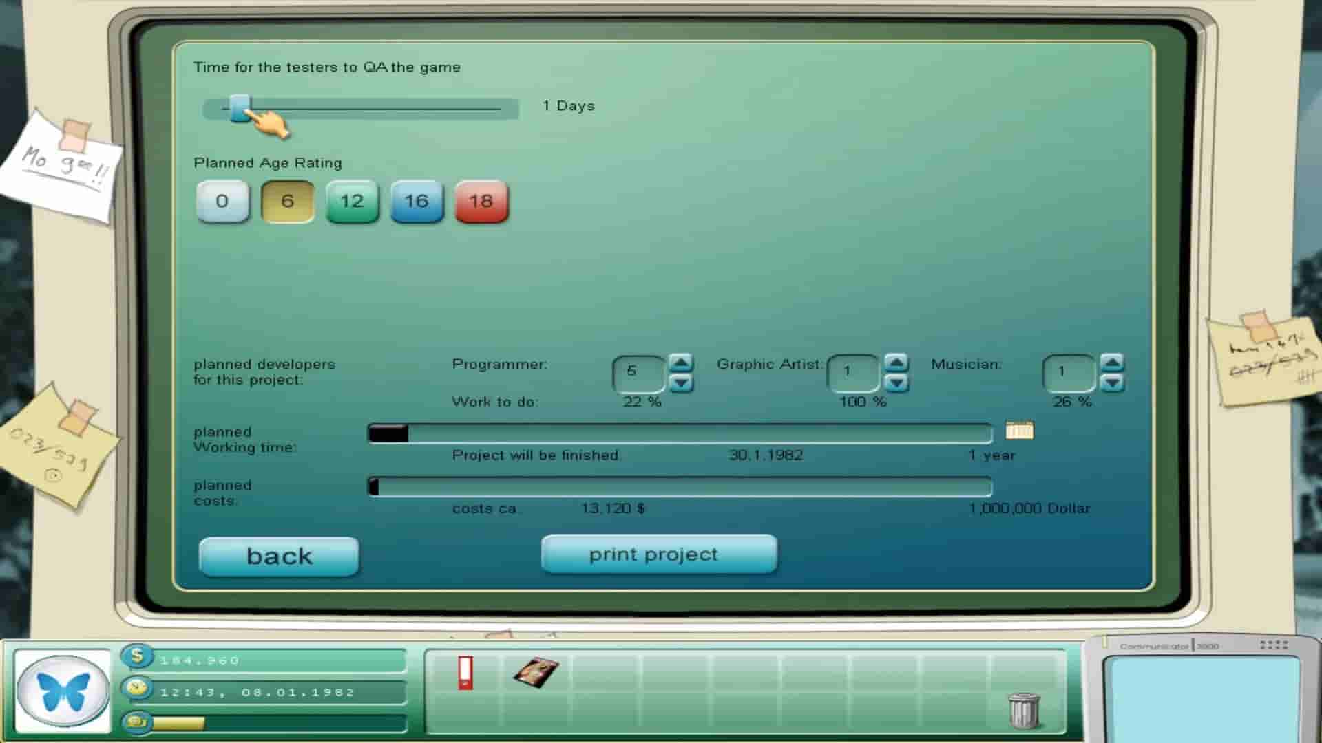
Task: Select age rating 16
Action: [x=417, y=202]
